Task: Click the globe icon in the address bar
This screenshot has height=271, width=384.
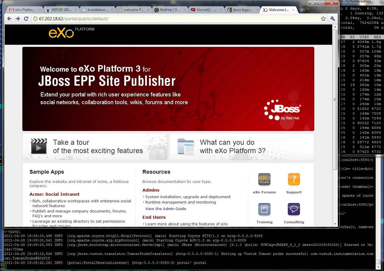Action: point(35,19)
